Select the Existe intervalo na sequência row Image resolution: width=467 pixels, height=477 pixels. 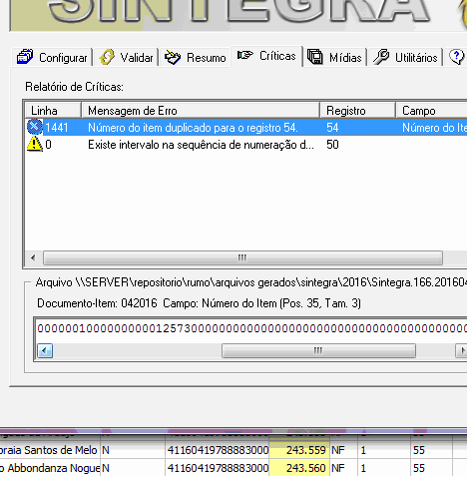[246, 145]
